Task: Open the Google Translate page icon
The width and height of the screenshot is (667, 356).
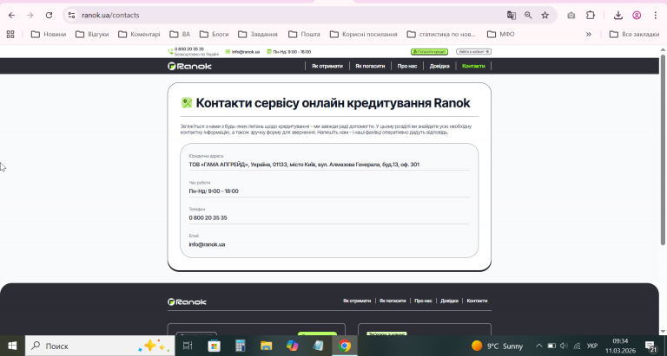Action: (x=512, y=16)
